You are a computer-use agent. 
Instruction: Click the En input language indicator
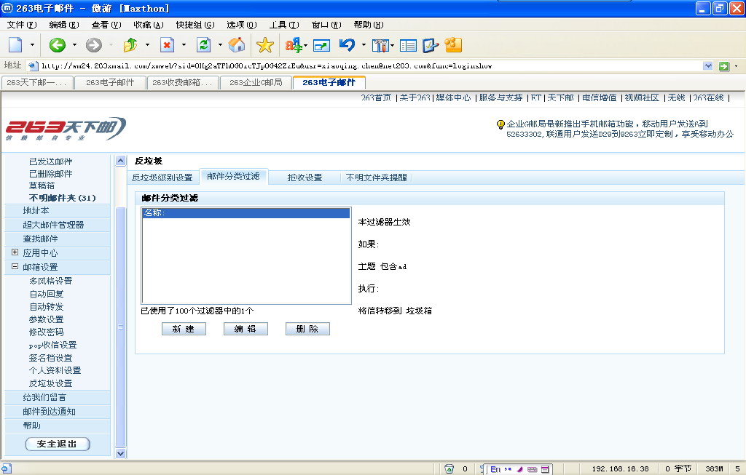click(495, 469)
